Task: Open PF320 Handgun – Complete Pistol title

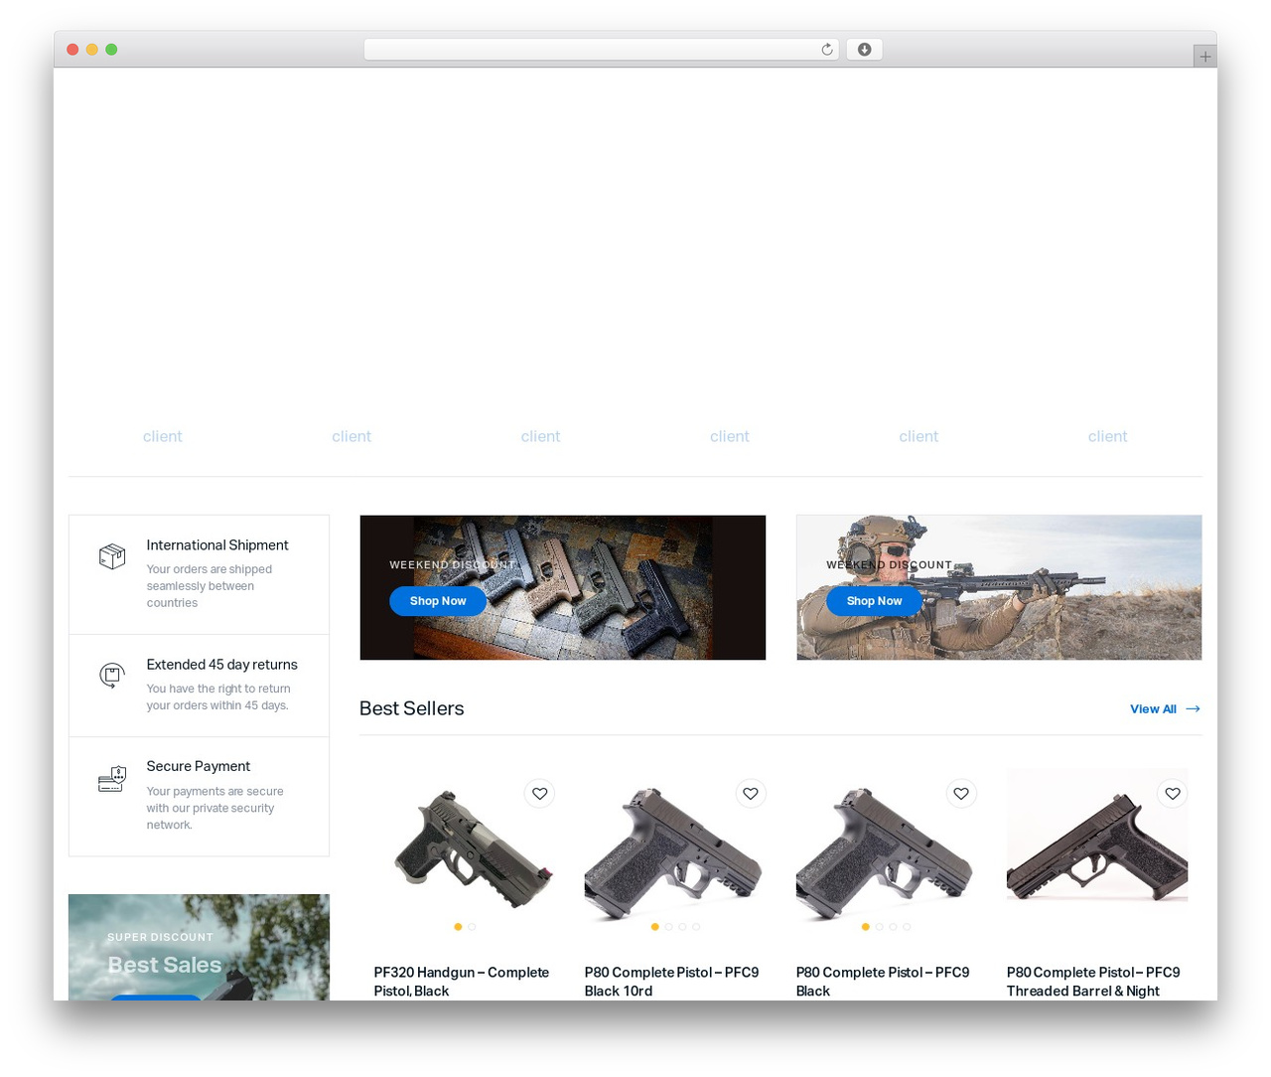Action: coord(462,982)
